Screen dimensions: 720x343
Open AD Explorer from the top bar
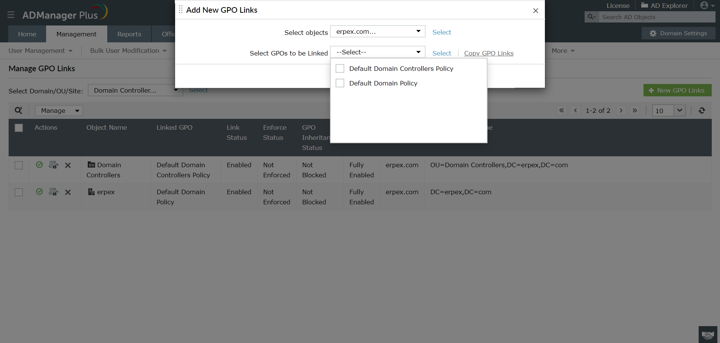click(664, 5)
